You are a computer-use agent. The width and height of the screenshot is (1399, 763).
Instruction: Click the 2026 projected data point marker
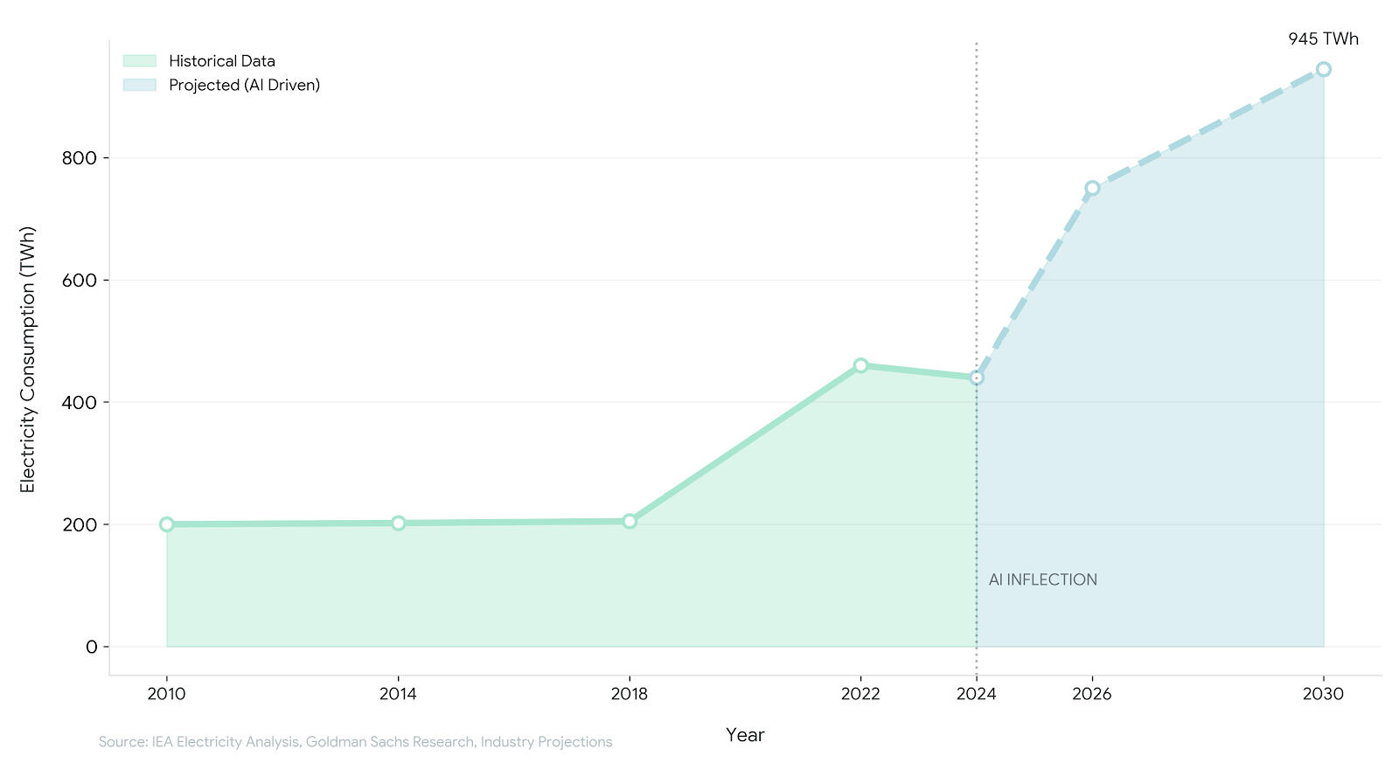click(1092, 188)
